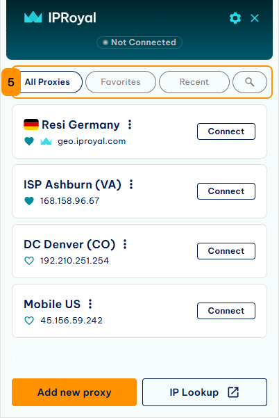The image size is (279, 418).
Task: Open Mobile US three-dot menu
Action: [x=90, y=304]
